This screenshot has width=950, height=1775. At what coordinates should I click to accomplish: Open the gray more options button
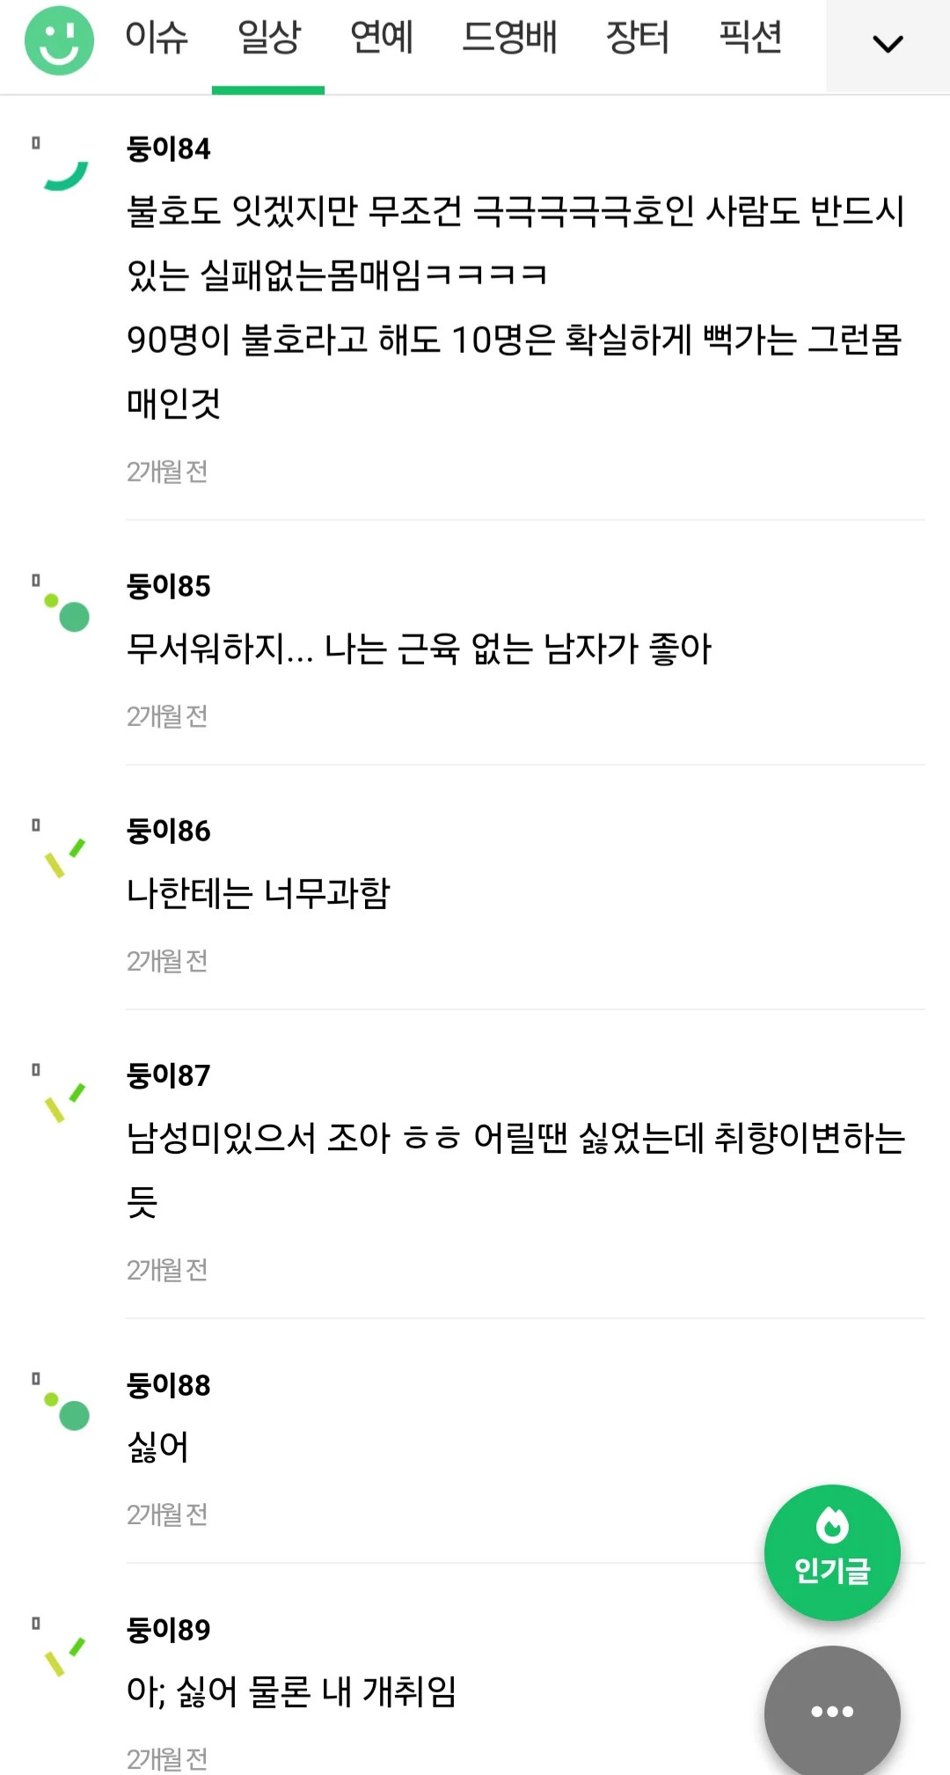point(832,1711)
